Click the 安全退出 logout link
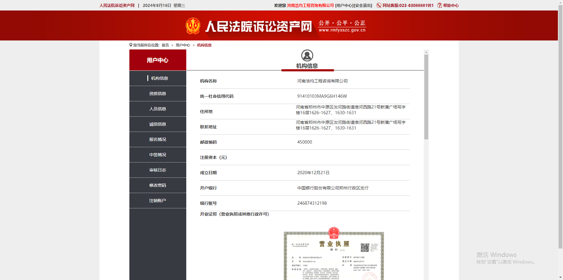The width and height of the screenshot is (563, 280). click(363, 5)
